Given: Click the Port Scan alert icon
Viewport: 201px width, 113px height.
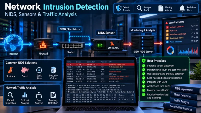Looking at the screenshot, I should (x=167, y=31).
